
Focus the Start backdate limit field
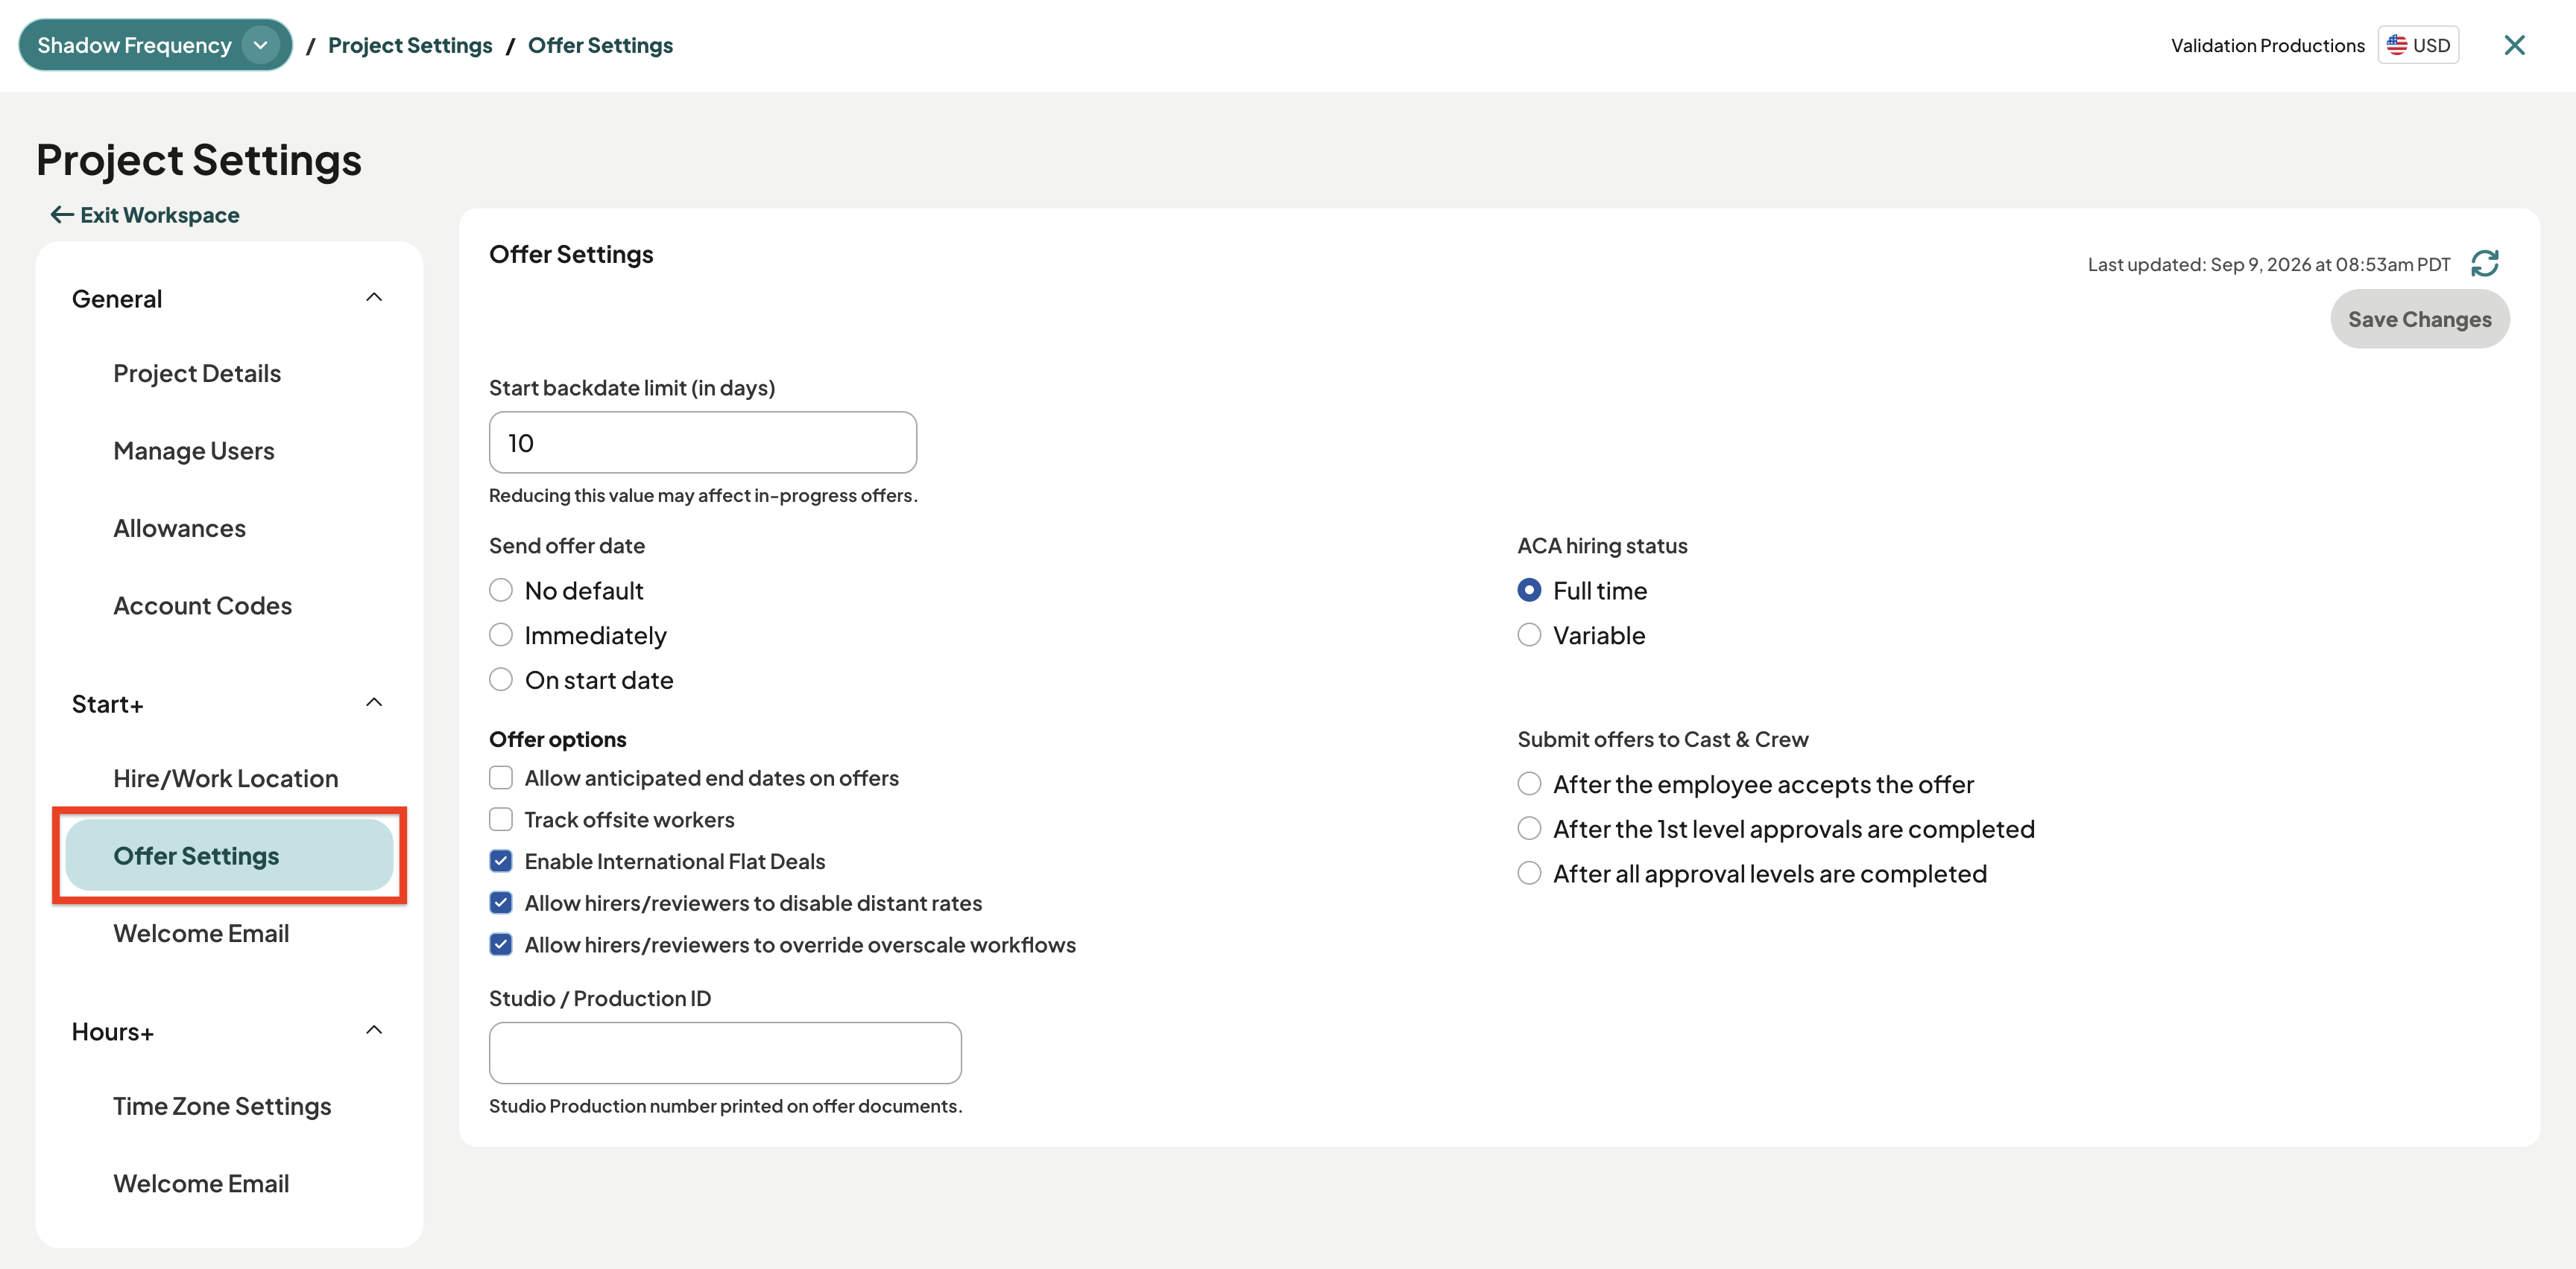click(x=702, y=442)
